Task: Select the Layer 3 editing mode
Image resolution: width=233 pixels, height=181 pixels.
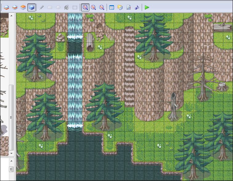Action: tap(23, 7)
